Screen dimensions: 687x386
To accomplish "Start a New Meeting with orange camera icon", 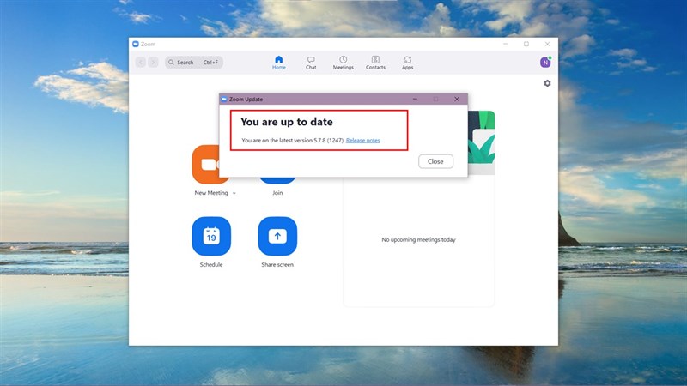I will click(x=205, y=164).
